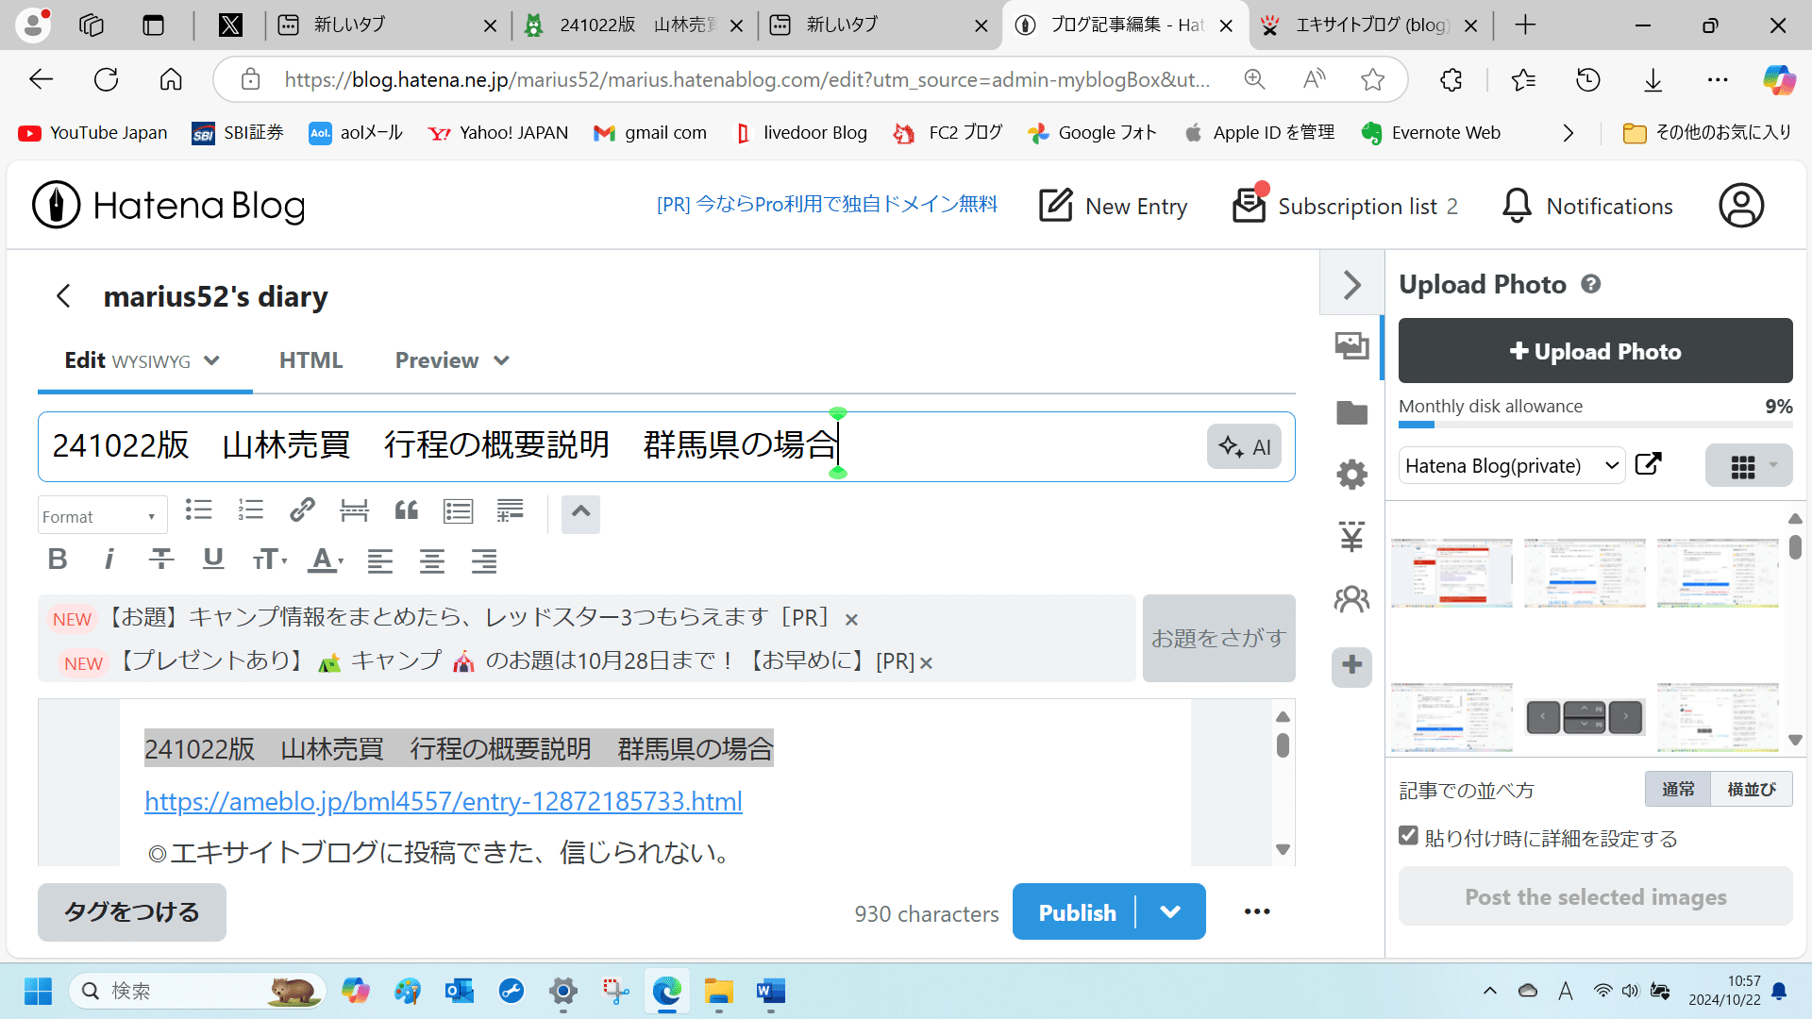Screen dimensions: 1812x1019
Task: Select the bold formatting icon
Action: pos(58,560)
